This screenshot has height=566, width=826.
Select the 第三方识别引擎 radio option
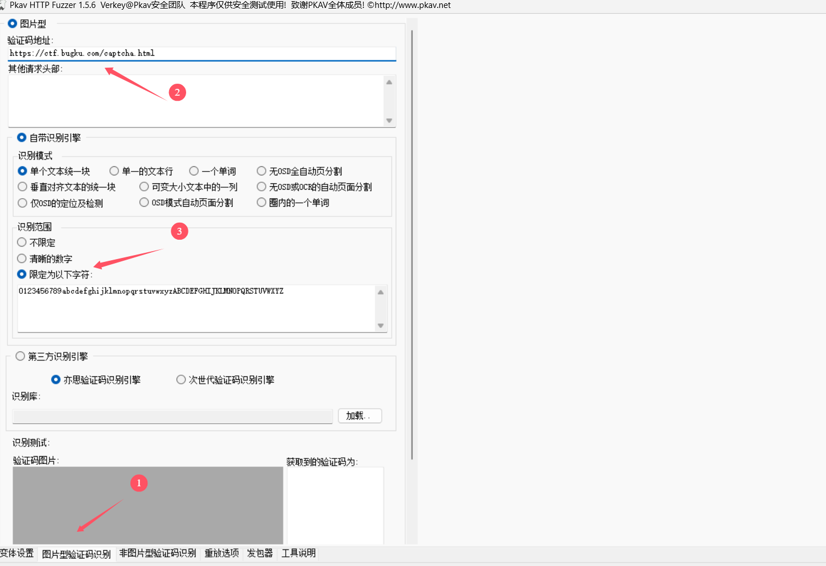coord(20,356)
